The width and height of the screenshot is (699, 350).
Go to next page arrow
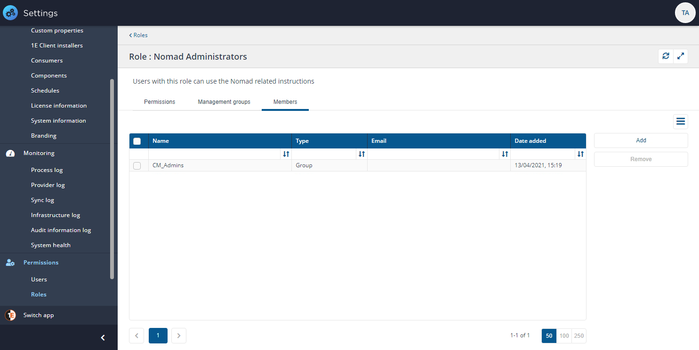[x=179, y=335]
